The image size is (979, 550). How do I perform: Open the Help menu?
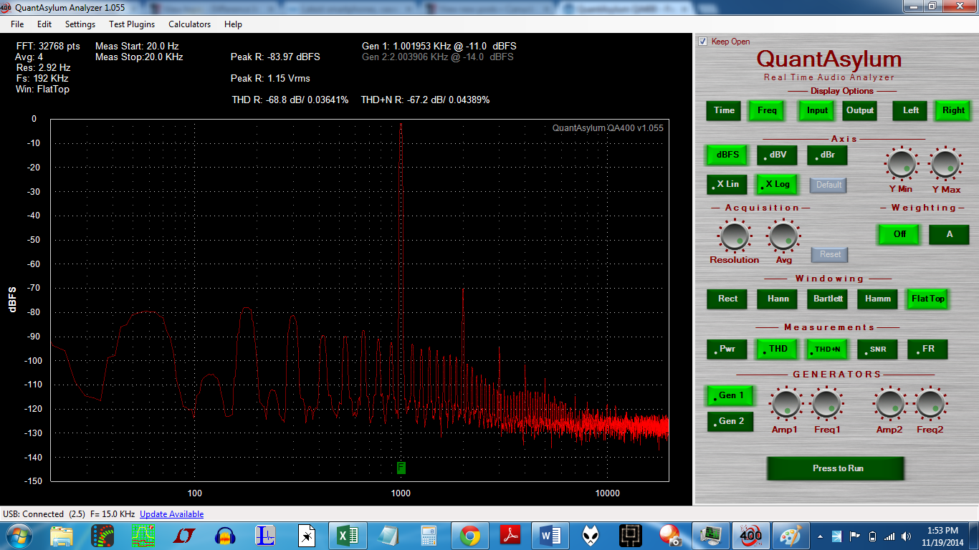pyautogui.click(x=233, y=24)
